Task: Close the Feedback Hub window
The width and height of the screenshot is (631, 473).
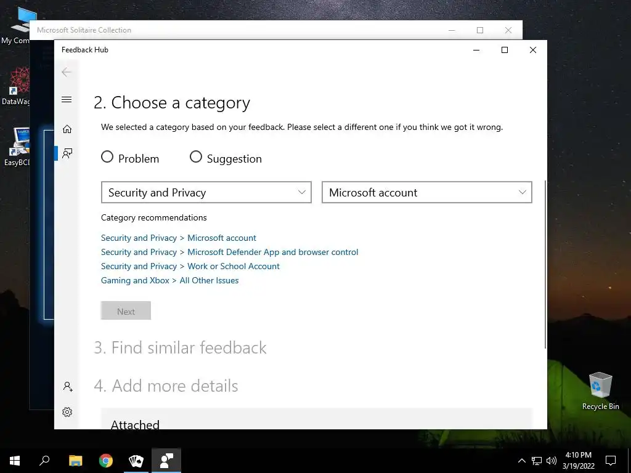Action: 533,50
